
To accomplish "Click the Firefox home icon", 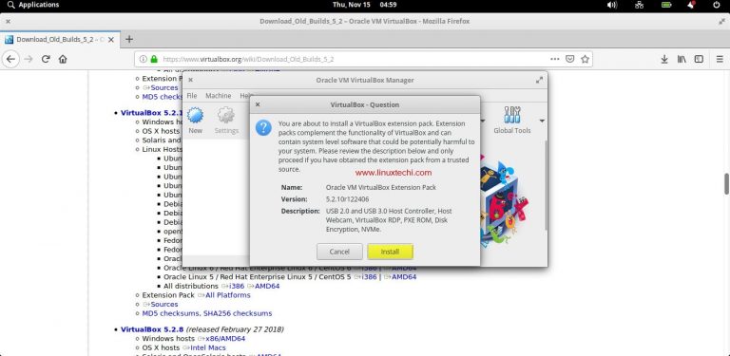I will click(63, 59).
